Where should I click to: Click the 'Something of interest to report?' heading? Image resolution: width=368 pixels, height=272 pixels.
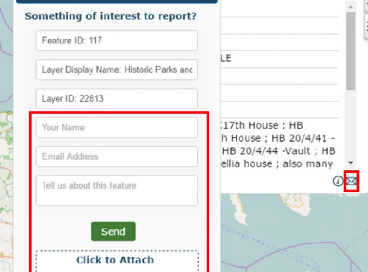pyautogui.click(x=111, y=16)
